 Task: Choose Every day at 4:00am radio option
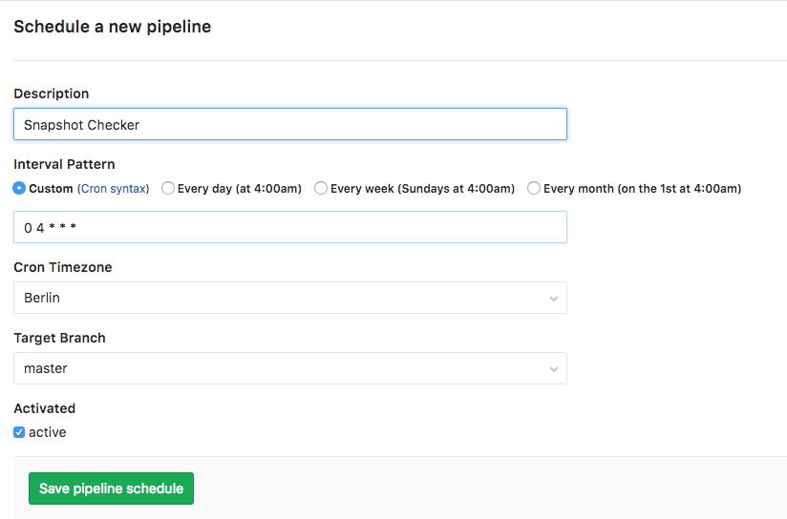tap(168, 189)
